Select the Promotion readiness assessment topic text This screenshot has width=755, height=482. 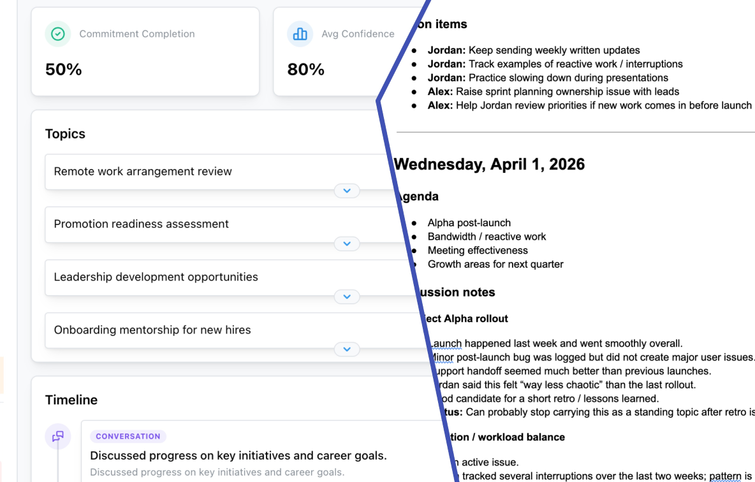(141, 224)
